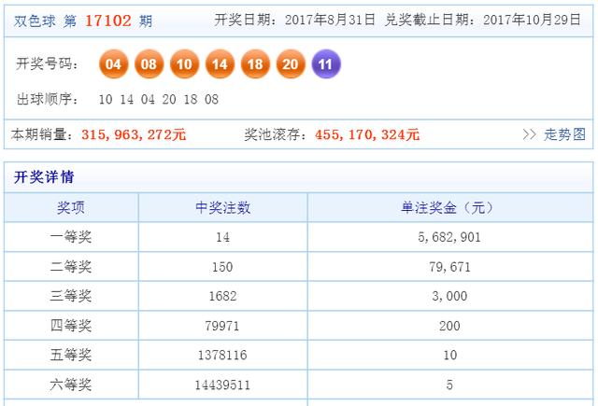Open the 走势图 trend chart link
The width and height of the screenshot is (598, 406).
(565, 134)
